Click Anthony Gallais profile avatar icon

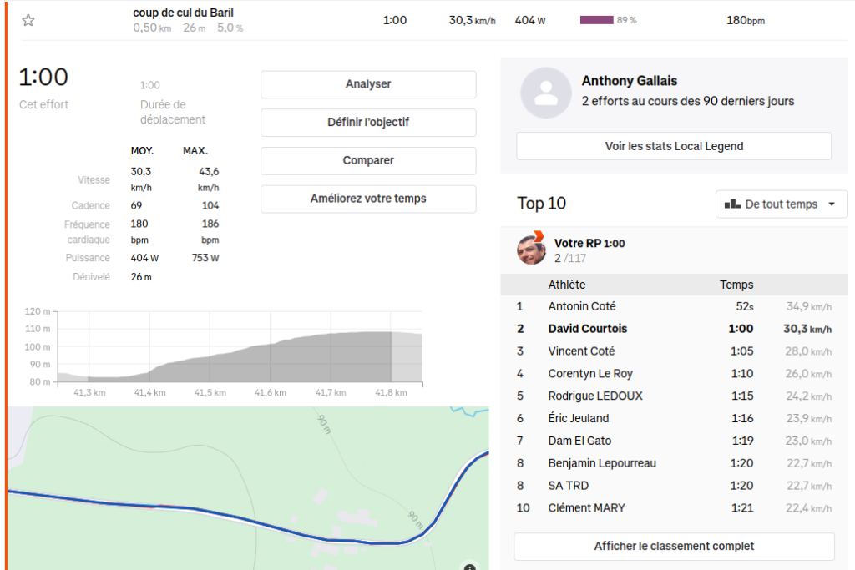tap(545, 93)
